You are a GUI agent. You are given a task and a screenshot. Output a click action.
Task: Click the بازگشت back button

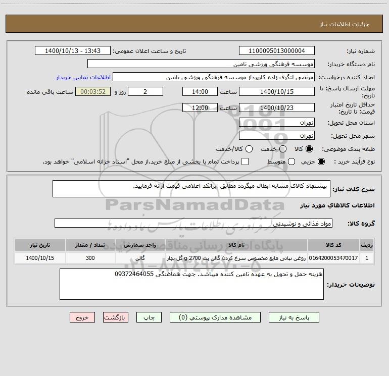[116, 317]
